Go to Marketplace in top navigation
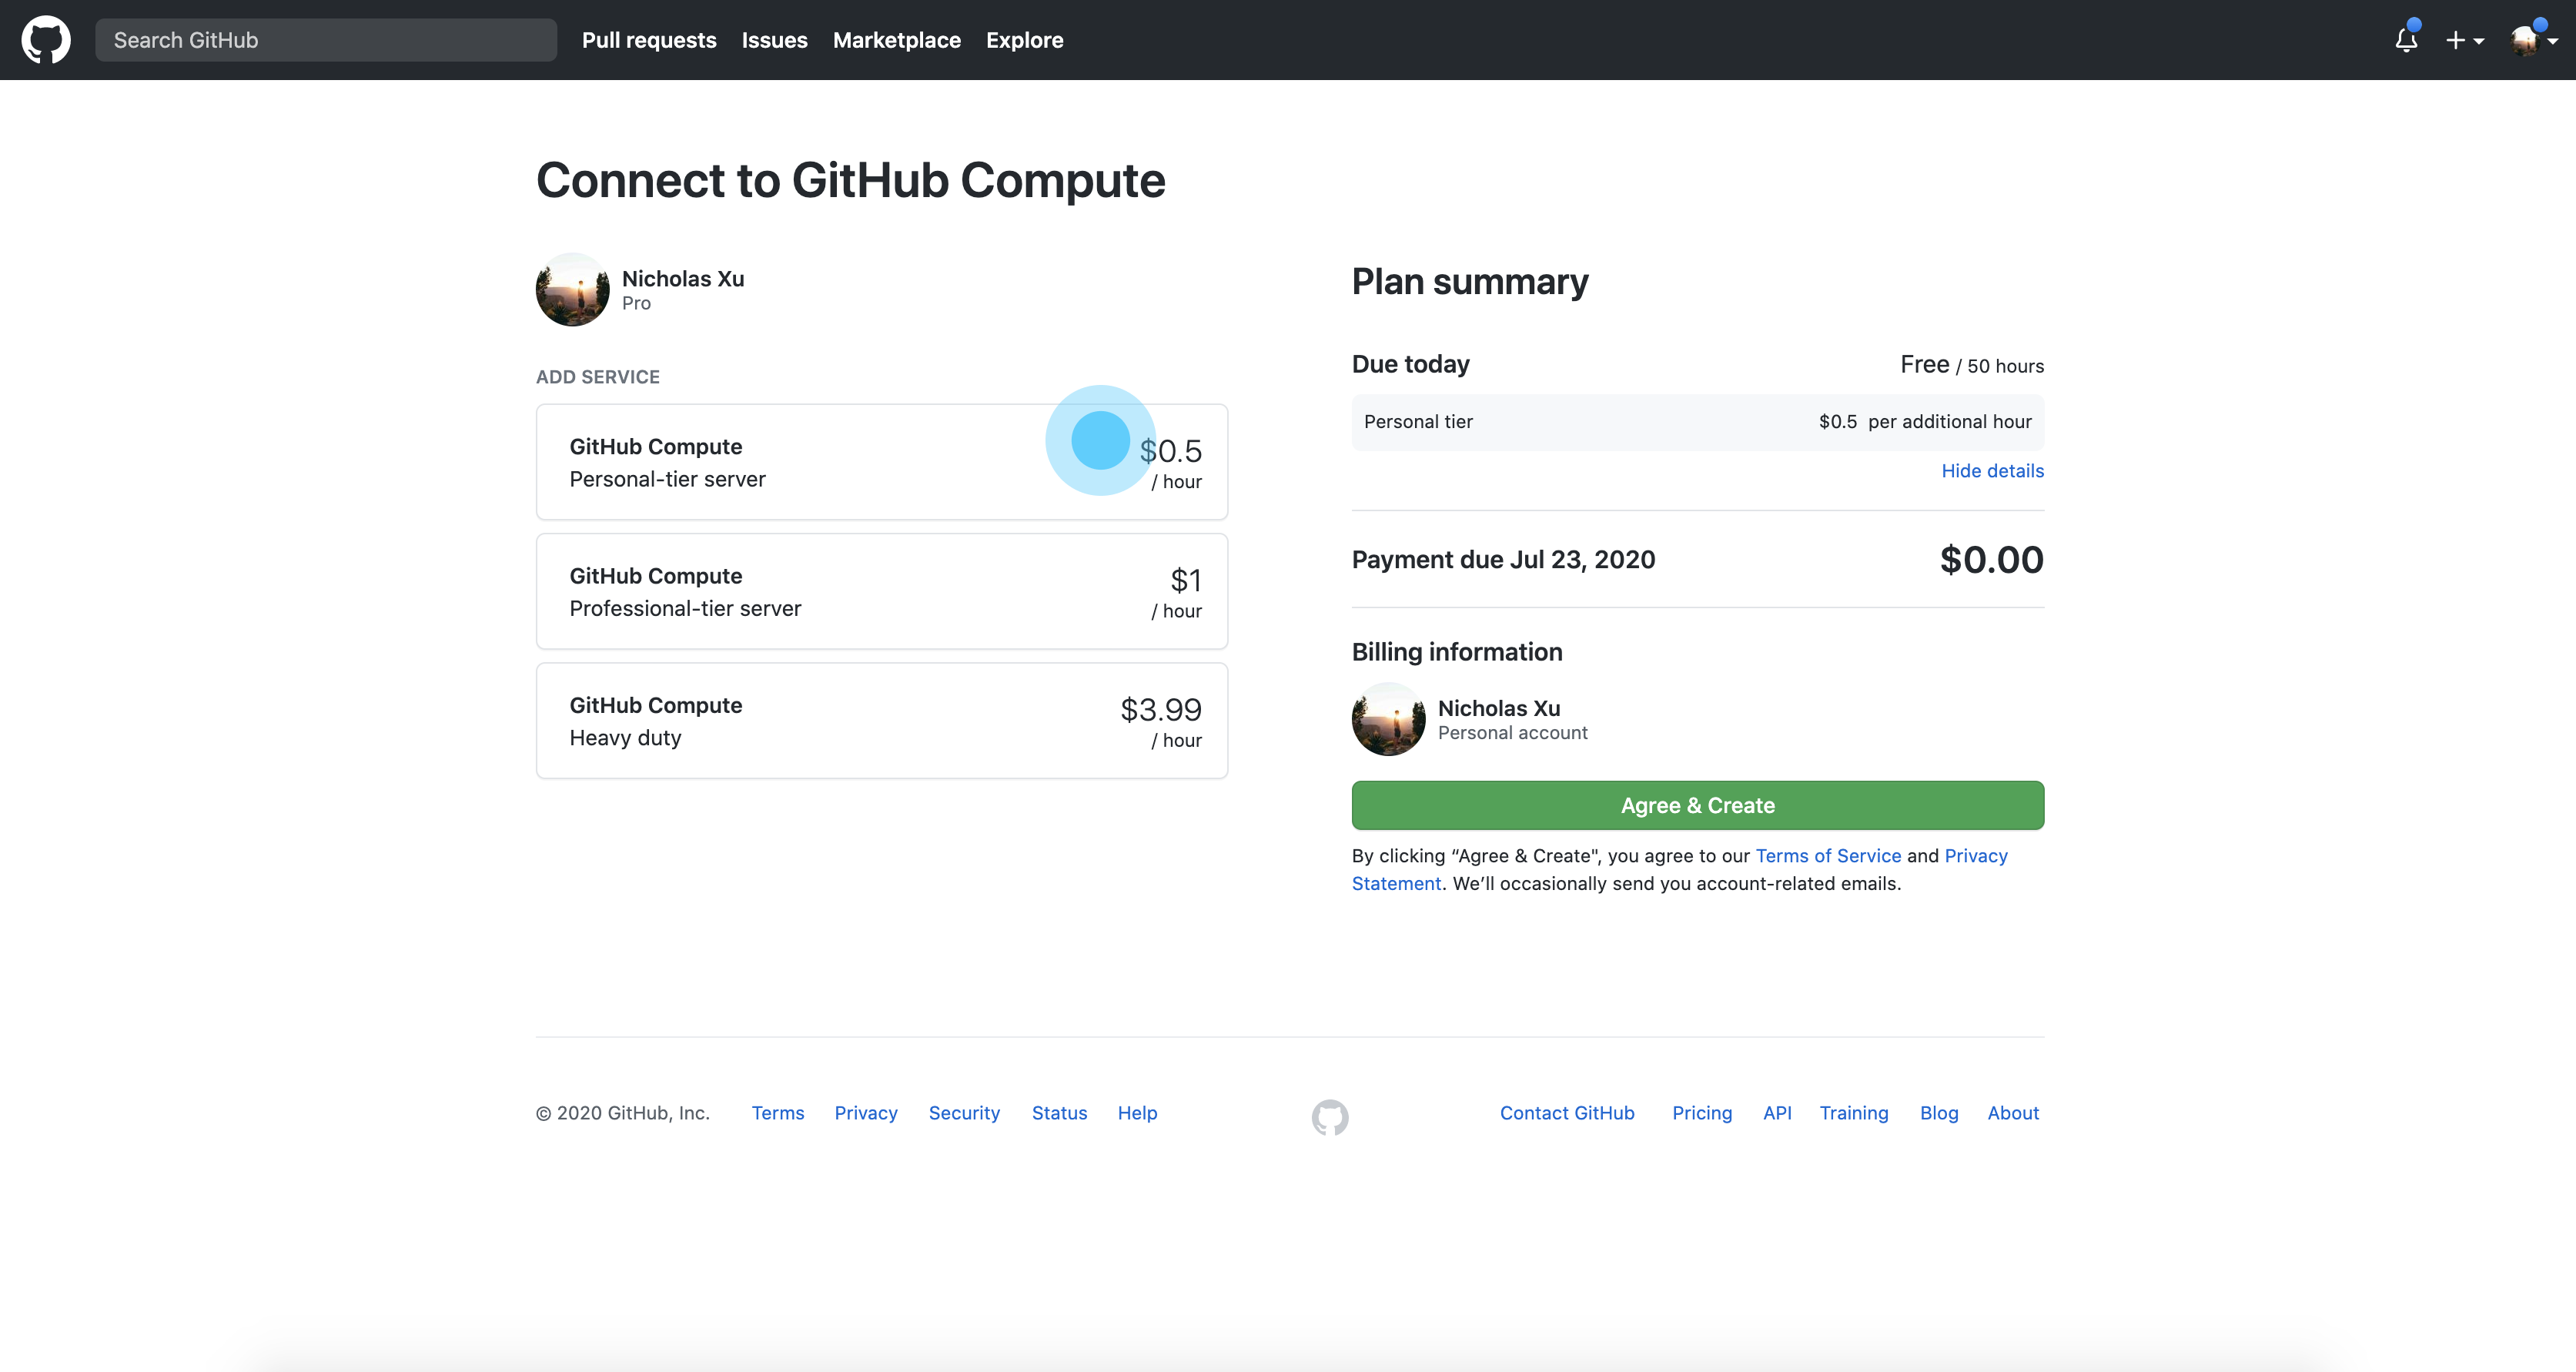Image resolution: width=2576 pixels, height=1372 pixels. click(x=896, y=40)
